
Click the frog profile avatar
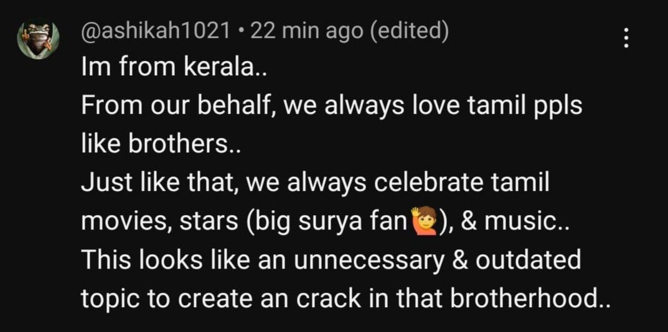pos(38,40)
